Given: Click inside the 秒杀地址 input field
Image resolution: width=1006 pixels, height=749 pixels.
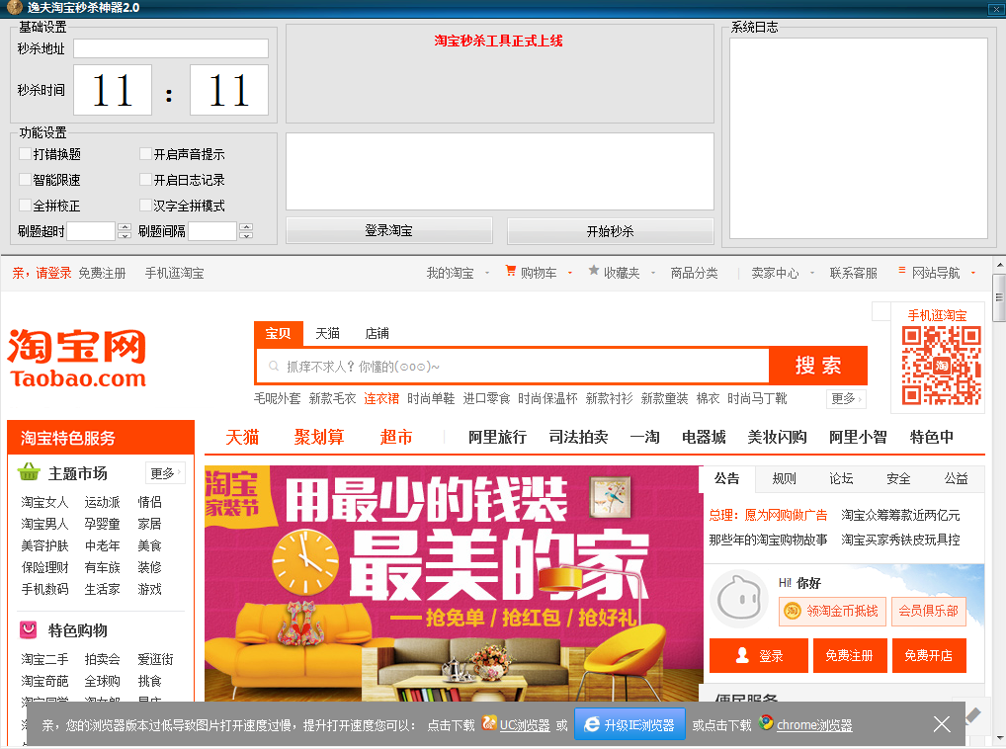Looking at the screenshot, I should [168, 47].
